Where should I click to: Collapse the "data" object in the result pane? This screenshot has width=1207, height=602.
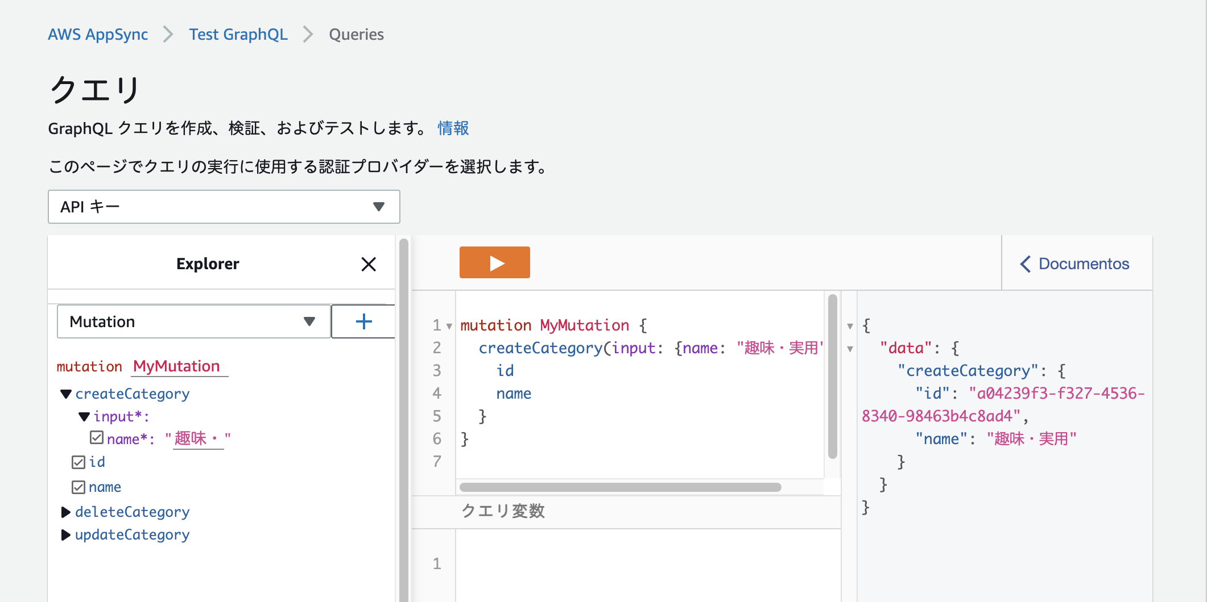pyautogui.click(x=850, y=349)
